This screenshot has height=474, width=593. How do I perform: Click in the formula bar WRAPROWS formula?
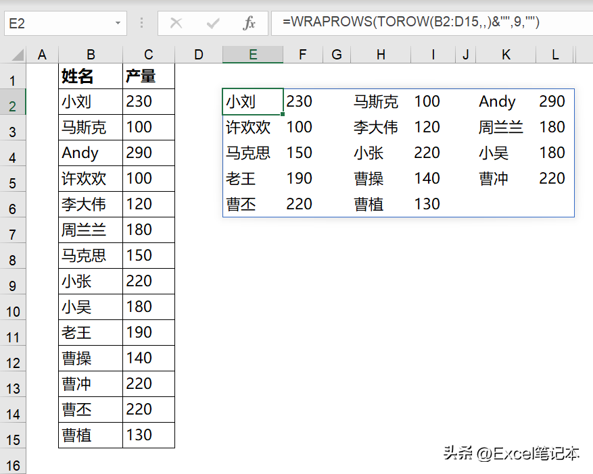click(410, 22)
